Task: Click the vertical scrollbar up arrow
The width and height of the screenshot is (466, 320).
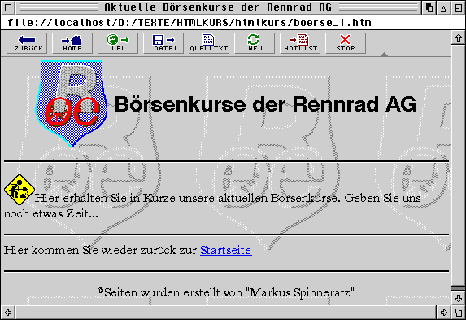Action: [458, 37]
